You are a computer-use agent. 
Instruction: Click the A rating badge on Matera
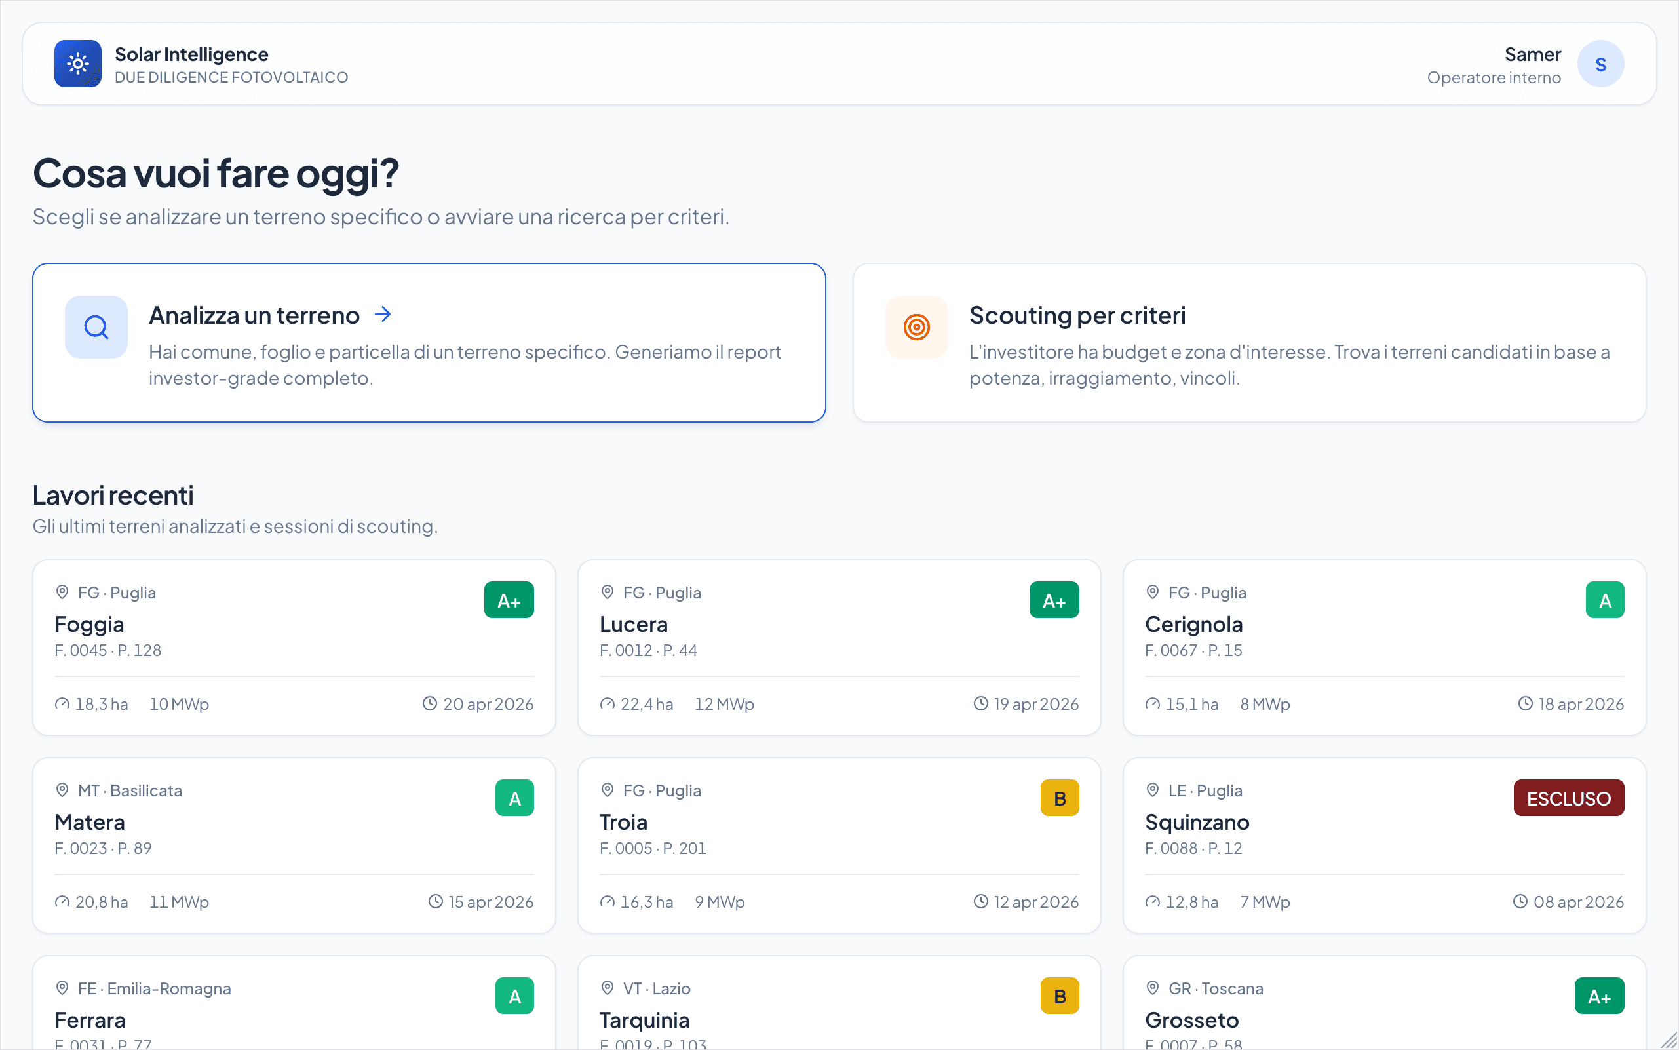coord(514,798)
